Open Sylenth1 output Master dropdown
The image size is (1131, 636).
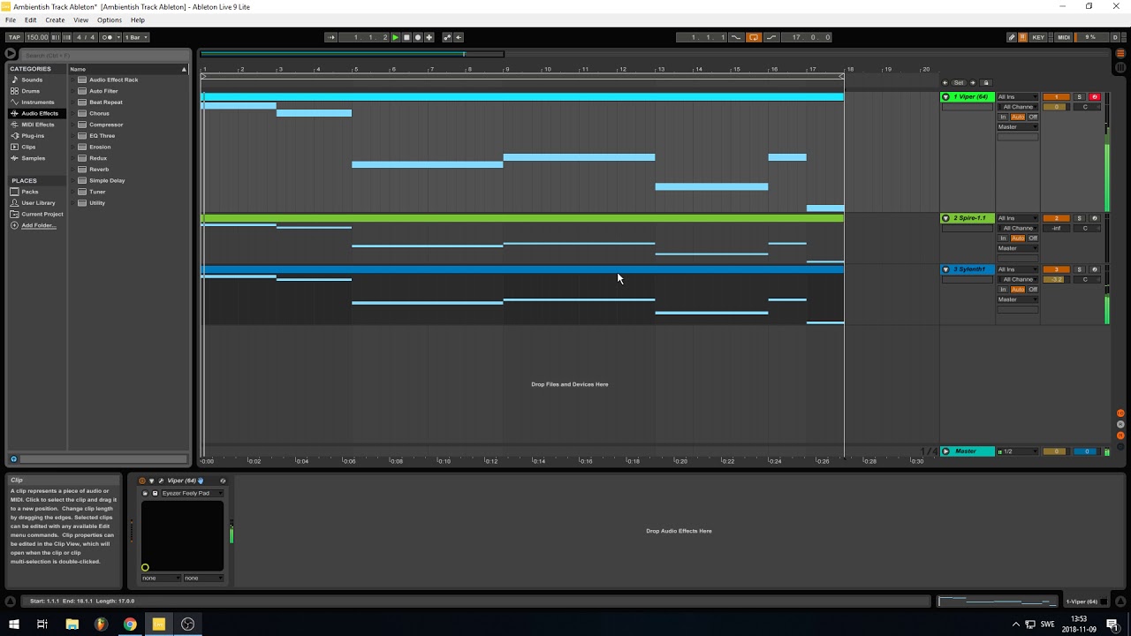coord(1018,299)
